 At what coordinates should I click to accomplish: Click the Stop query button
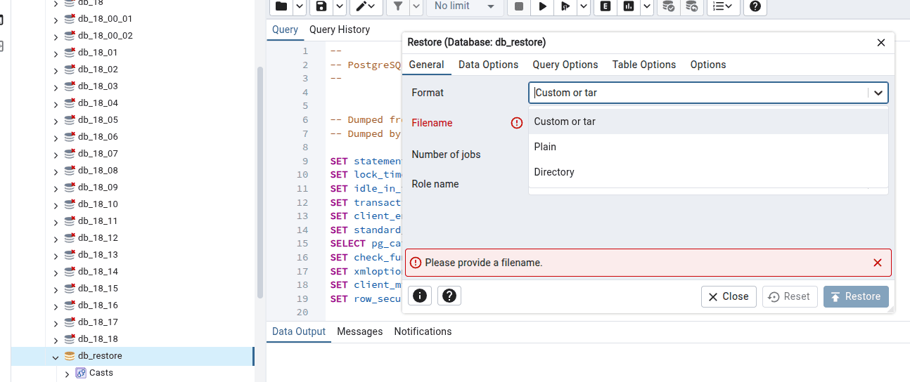519,6
